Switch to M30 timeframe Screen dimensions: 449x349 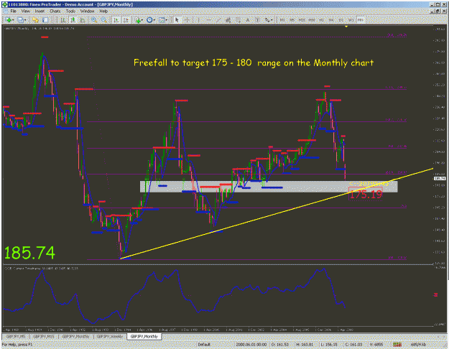(312, 20)
